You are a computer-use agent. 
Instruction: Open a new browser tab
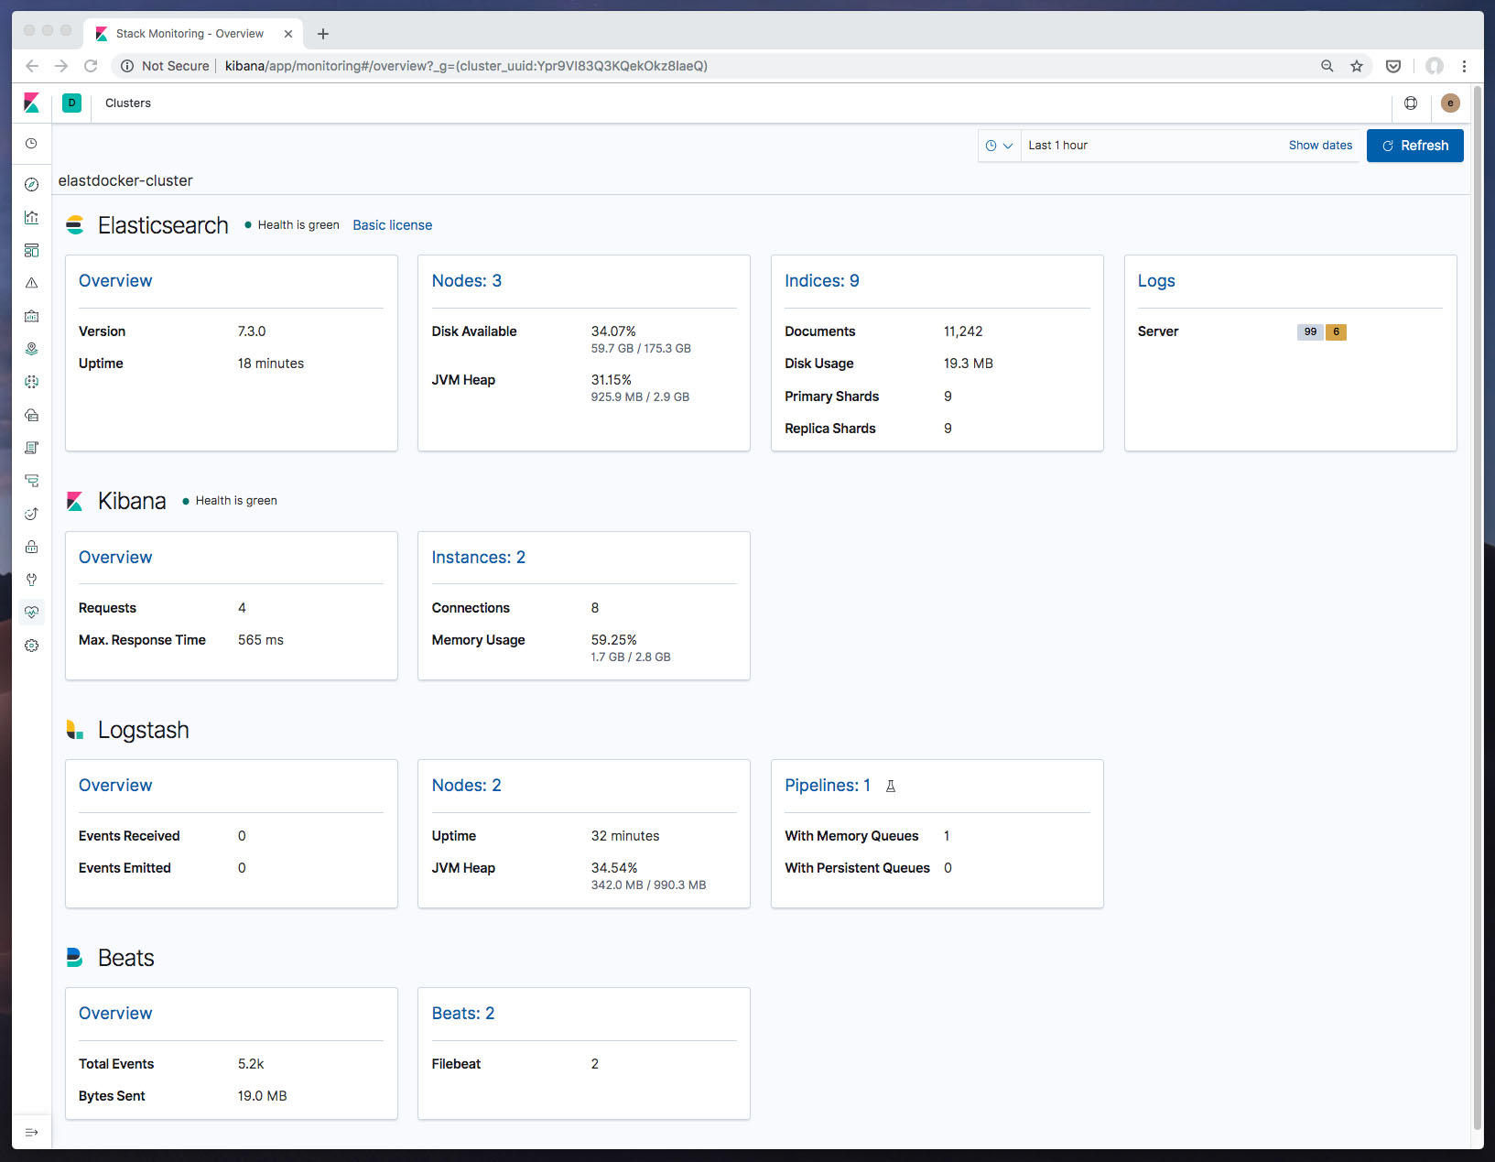323,34
